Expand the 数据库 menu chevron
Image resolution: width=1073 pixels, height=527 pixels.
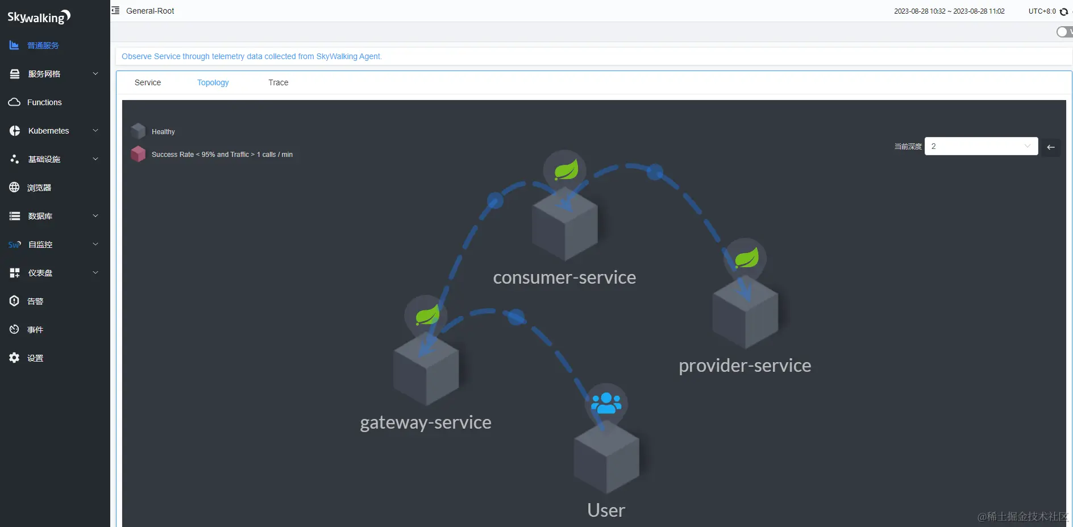pos(95,215)
